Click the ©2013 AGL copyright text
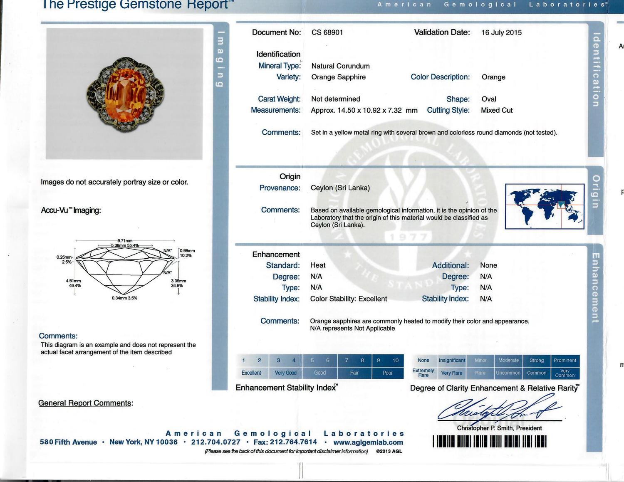 pos(389,452)
